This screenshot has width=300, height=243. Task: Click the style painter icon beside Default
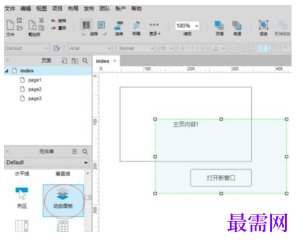pos(56,48)
